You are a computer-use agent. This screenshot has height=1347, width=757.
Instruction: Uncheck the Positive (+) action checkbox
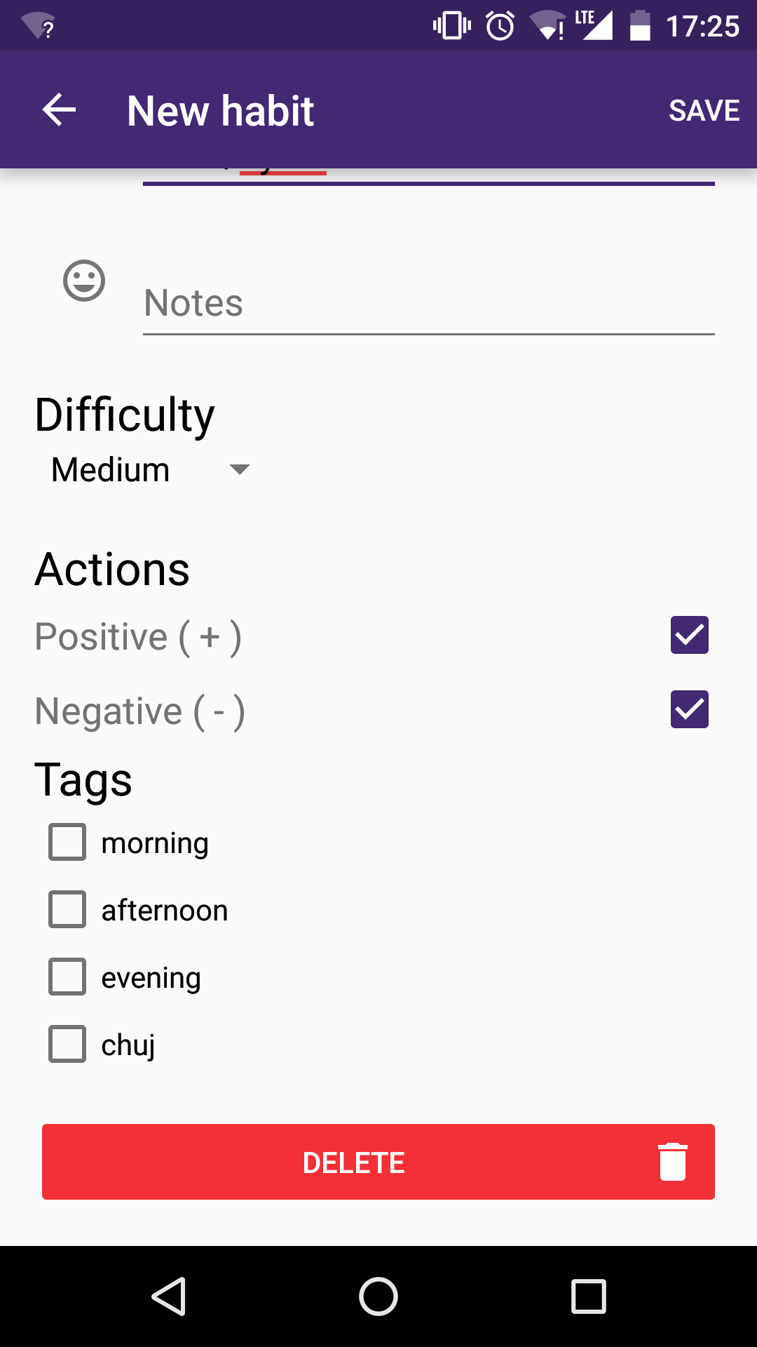[689, 635]
